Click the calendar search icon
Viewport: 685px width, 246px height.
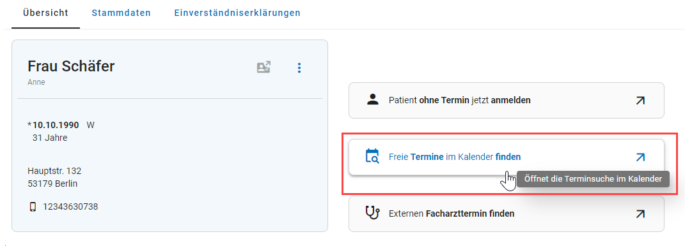click(x=372, y=156)
